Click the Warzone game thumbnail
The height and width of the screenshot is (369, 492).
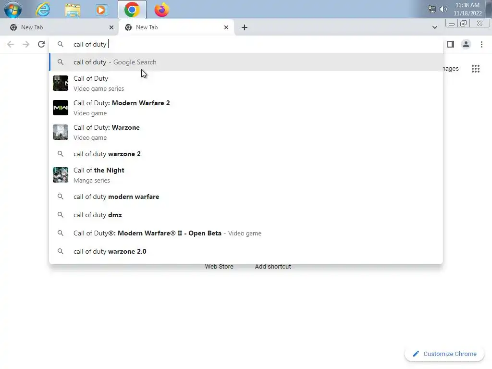(61, 132)
